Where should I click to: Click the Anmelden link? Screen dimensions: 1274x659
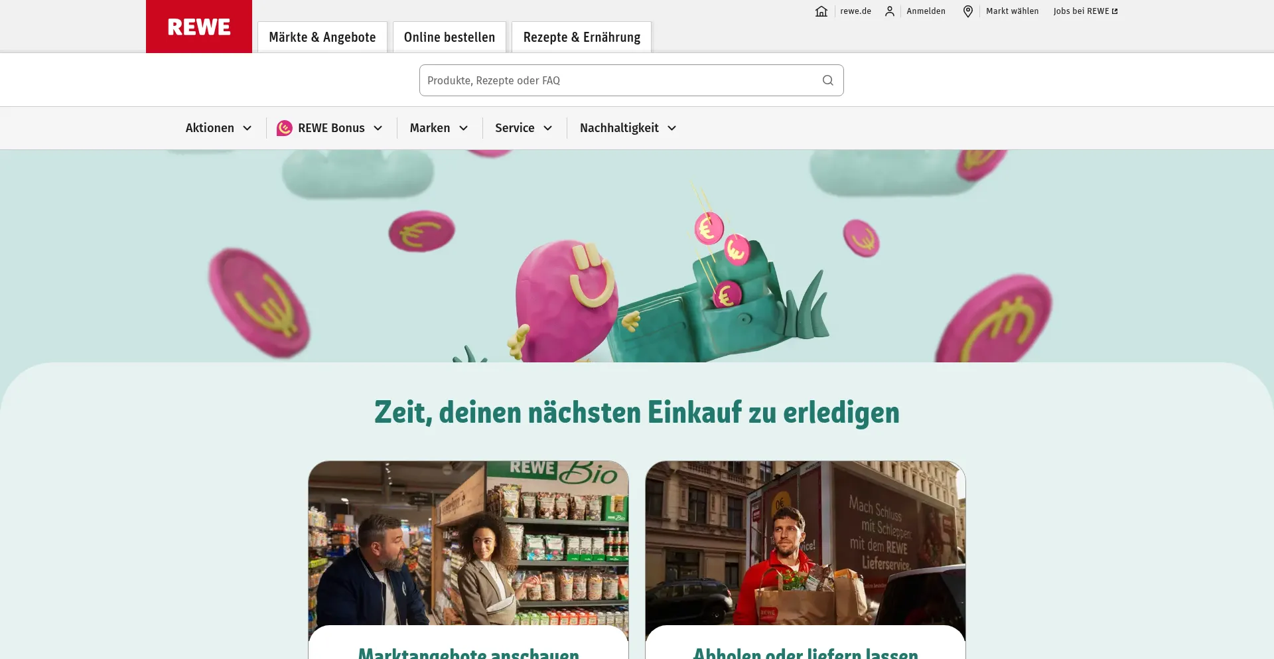tap(926, 11)
